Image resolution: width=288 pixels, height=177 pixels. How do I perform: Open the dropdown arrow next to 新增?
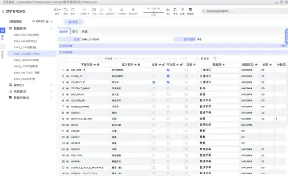pos(116,59)
